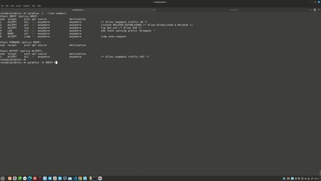Open the last taskbar app icon after terminal
The image size is (321, 181).
(100, 178)
